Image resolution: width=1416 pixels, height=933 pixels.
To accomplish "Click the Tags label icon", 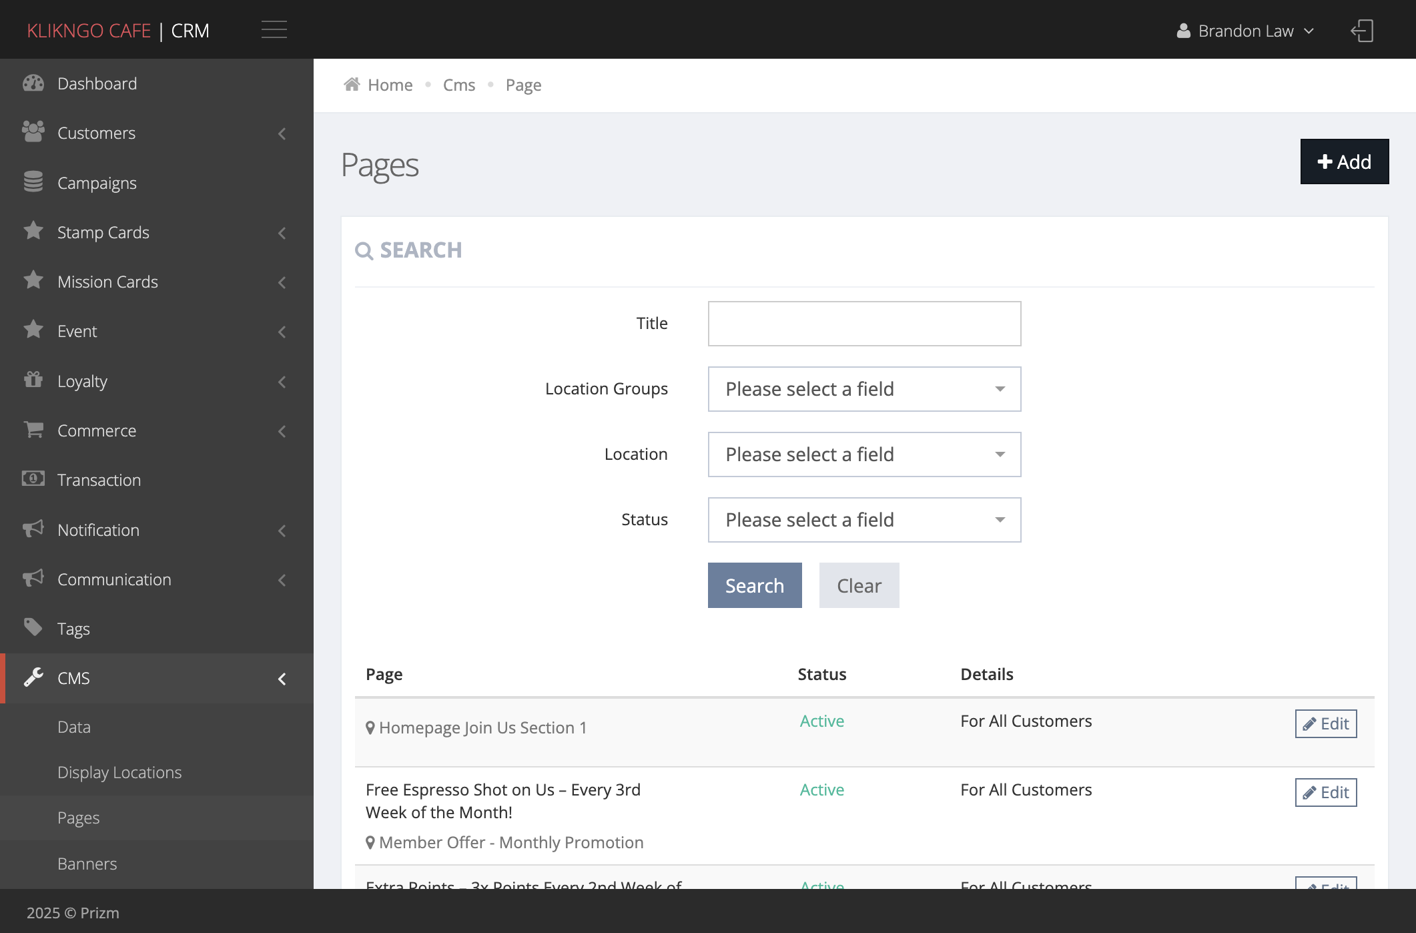I will (33, 627).
